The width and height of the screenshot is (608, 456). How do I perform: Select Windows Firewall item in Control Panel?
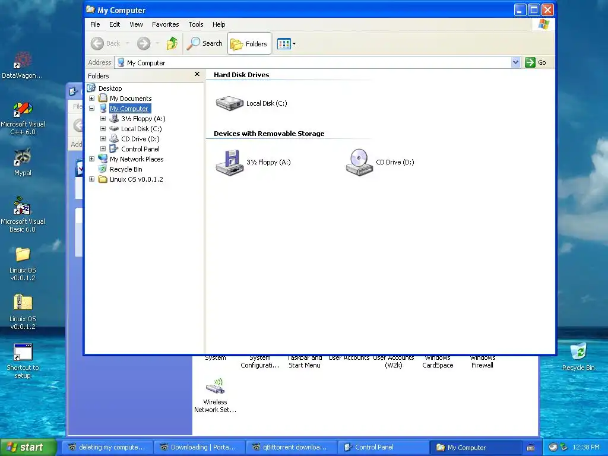pos(482,362)
